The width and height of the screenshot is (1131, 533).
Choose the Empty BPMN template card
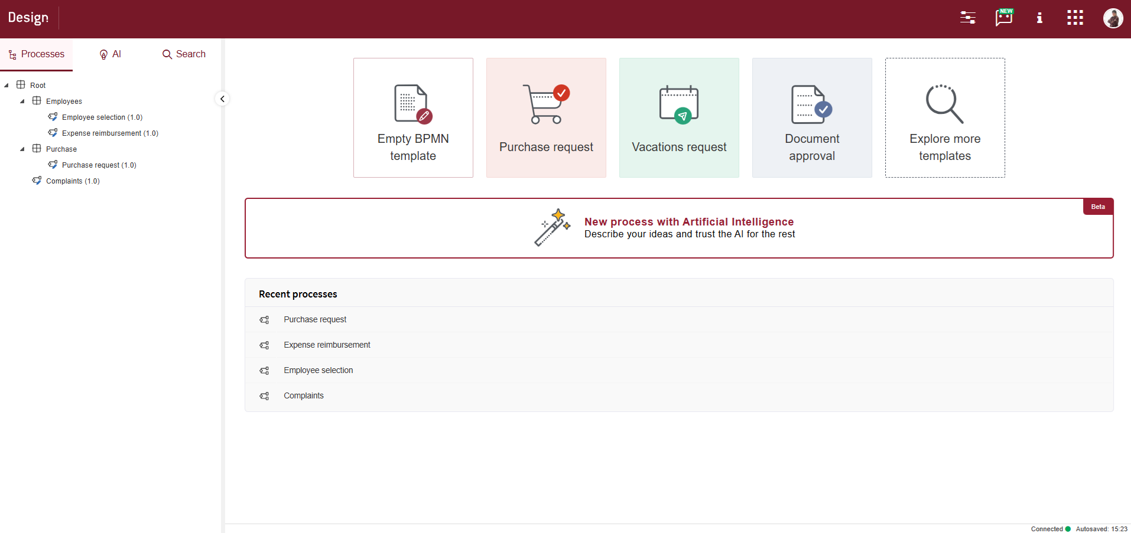coord(413,117)
